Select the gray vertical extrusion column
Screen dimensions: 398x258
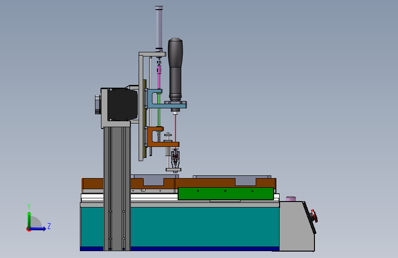pos(117,188)
